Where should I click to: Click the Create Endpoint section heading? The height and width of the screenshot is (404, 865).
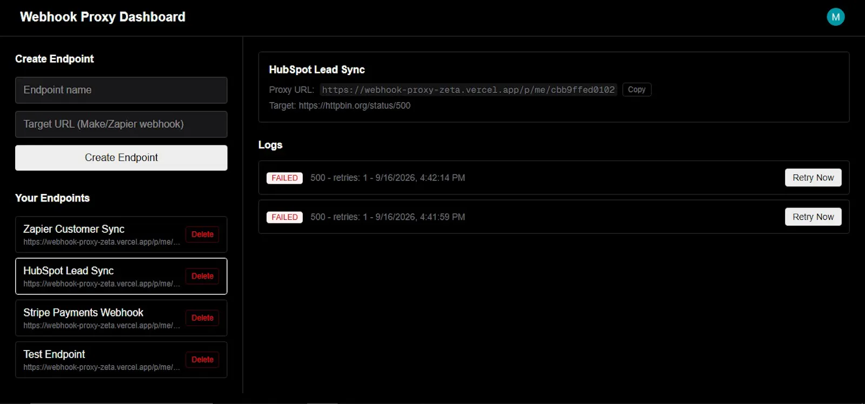55,59
